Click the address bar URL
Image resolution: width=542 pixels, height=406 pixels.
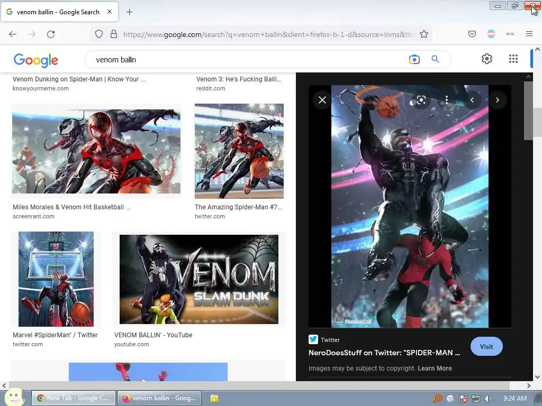point(269,34)
